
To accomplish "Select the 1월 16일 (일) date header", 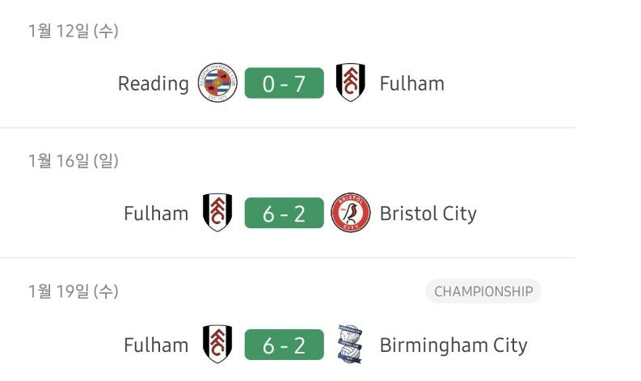I will coord(73,162).
